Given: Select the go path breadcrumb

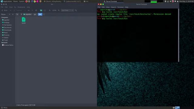Looking at the screenshot, I should click(x=35, y=14).
